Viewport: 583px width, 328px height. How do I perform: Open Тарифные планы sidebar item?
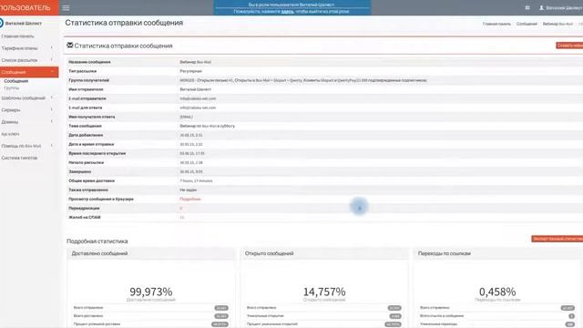[19, 48]
